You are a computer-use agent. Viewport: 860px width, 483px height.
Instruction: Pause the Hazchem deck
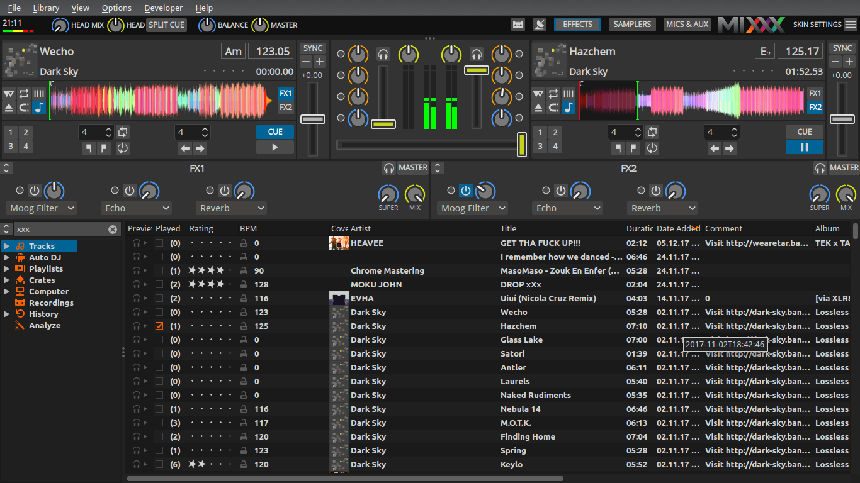coord(805,147)
